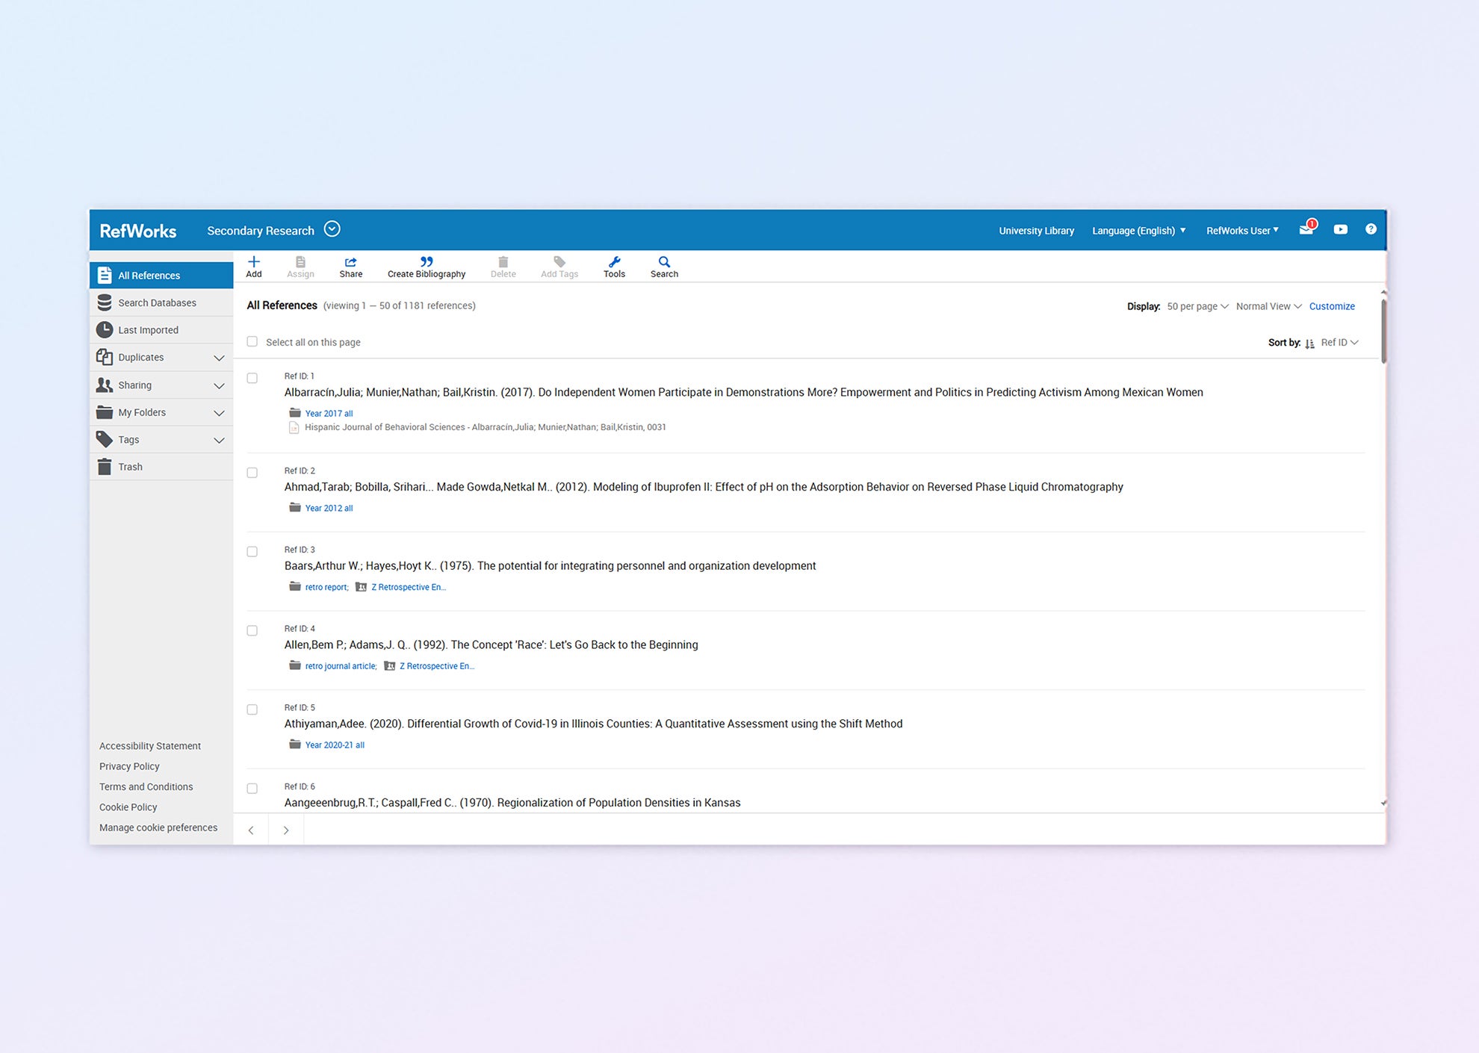Toggle the sort order direction icon
The height and width of the screenshot is (1053, 1479).
[x=1309, y=344]
